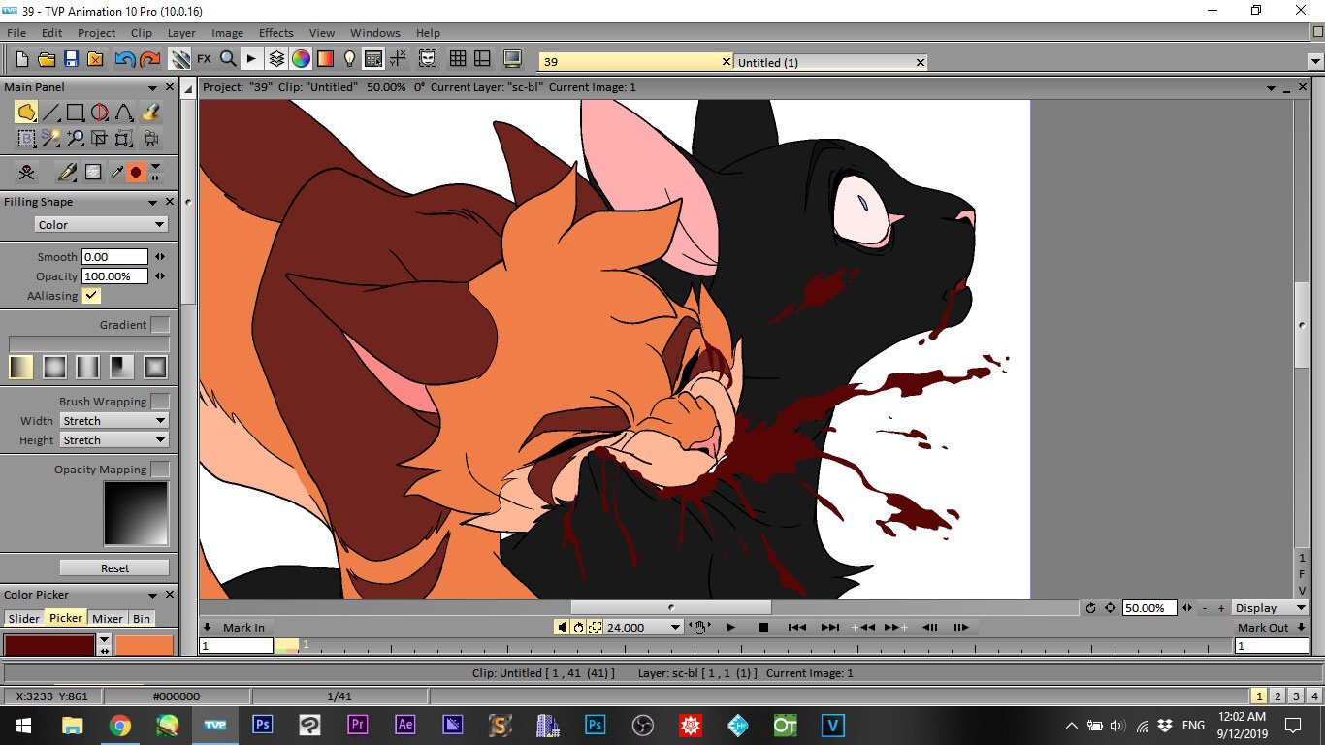The height and width of the screenshot is (745, 1325).
Task: Go to room number 2
Action: point(1277,696)
